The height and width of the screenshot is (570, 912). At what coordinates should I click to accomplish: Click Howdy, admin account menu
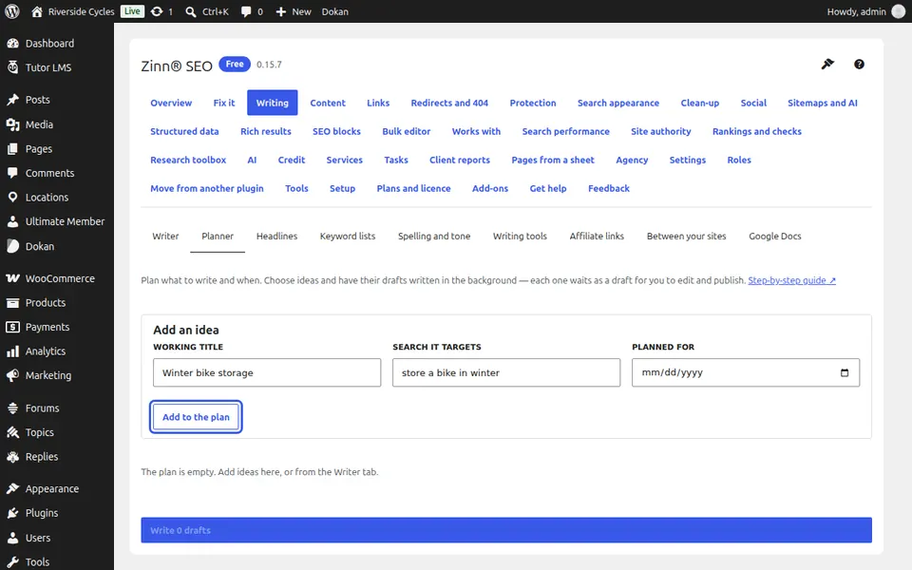point(865,11)
